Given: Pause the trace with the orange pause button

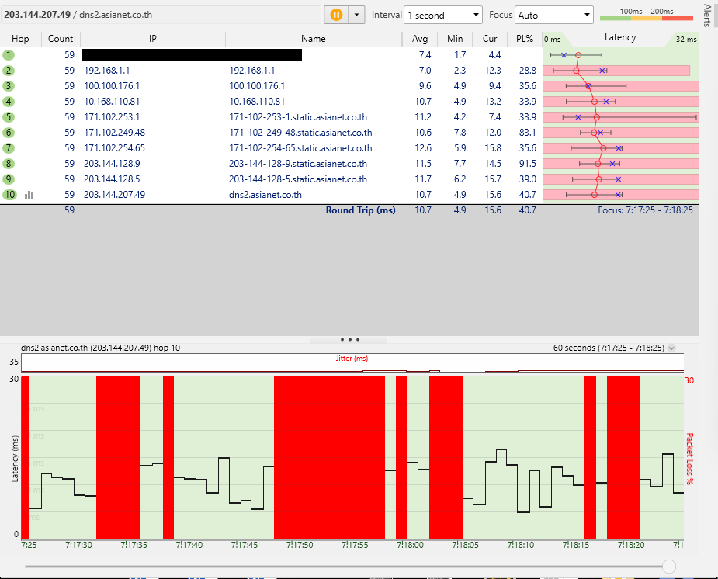Looking at the screenshot, I should 337,15.
